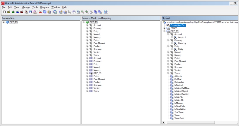
Task: Open the Diagram menu
Action: pyautogui.click(x=45, y=7)
